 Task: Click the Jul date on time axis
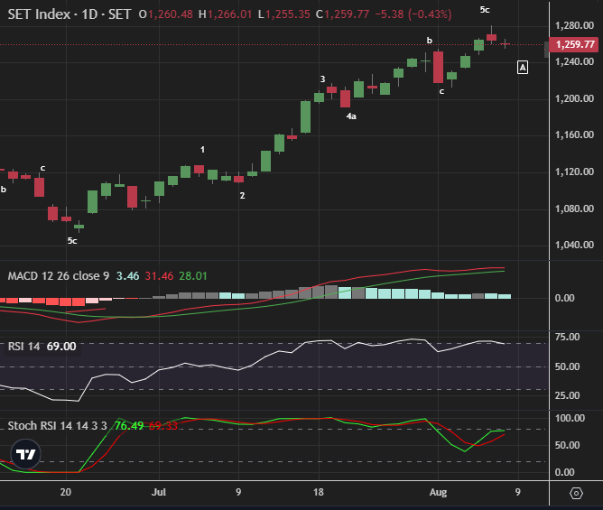click(x=159, y=492)
